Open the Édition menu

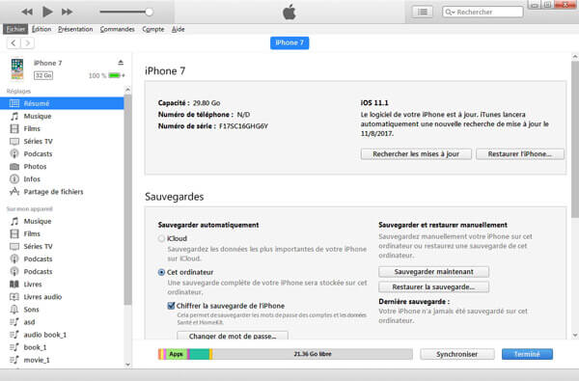pos(41,29)
